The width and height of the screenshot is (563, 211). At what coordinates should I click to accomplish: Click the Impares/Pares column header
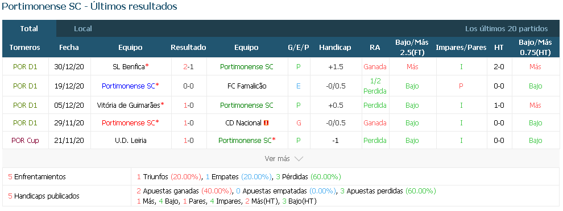pos(461,47)
